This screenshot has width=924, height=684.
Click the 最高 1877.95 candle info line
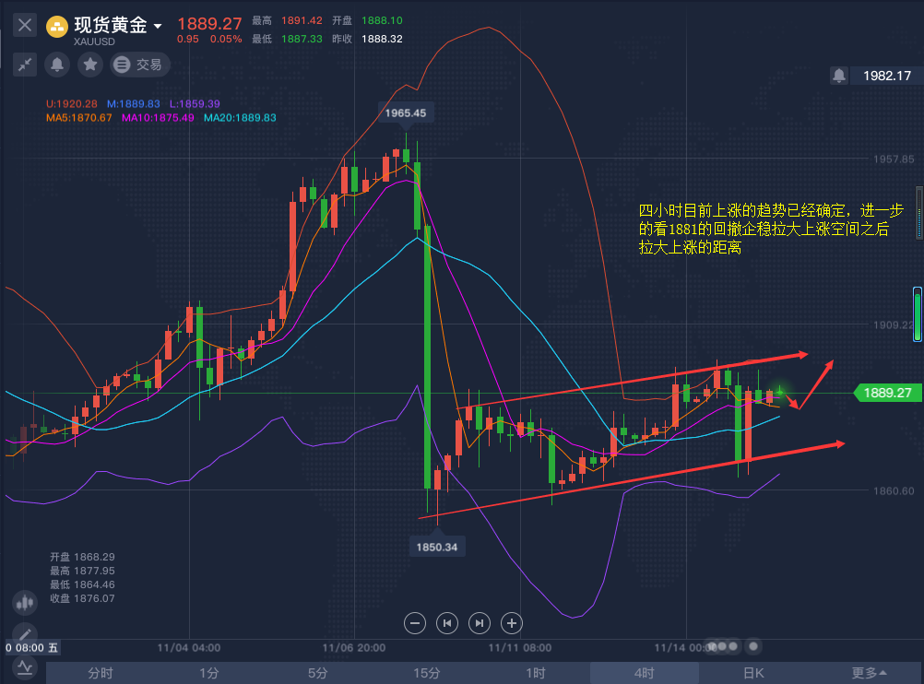click(x=82, y=571)
